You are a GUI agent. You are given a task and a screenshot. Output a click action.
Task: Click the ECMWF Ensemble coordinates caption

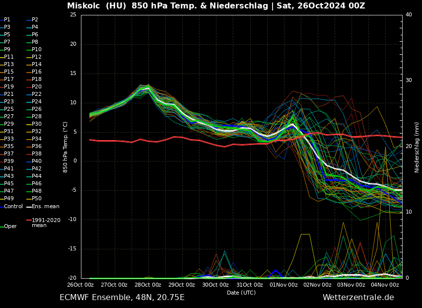coord(122,298)
